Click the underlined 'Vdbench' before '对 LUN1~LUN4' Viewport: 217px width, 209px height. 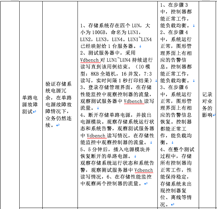pos(89,60)
